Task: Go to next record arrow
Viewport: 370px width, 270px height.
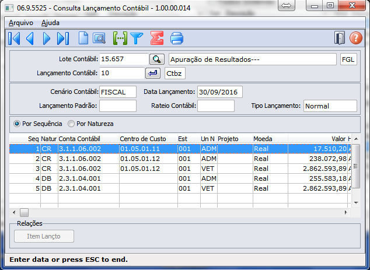Action: (47, 38)
